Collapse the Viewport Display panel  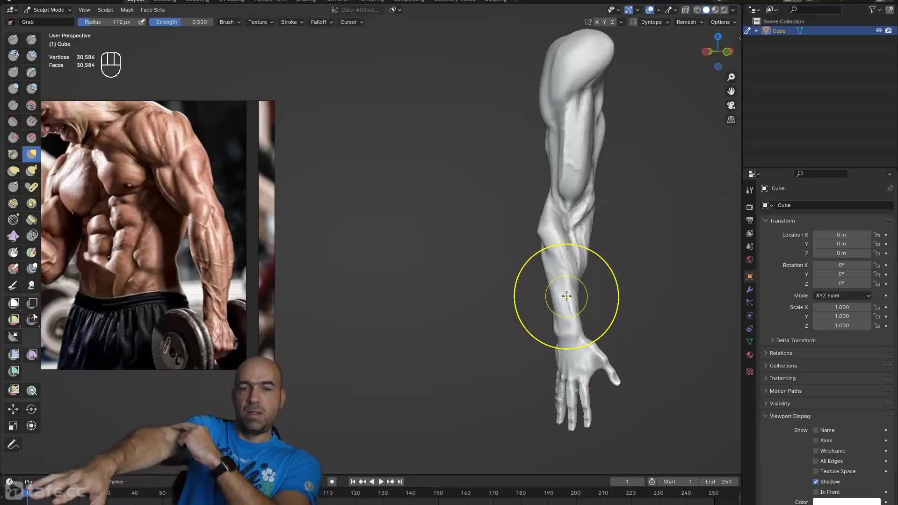pyautogui.click(x=790, y=416)
